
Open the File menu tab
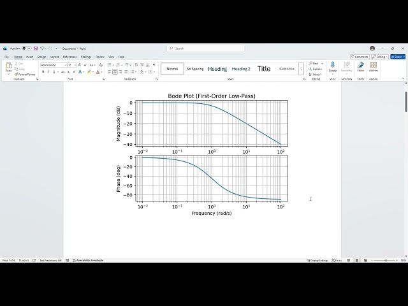point(6,57)
